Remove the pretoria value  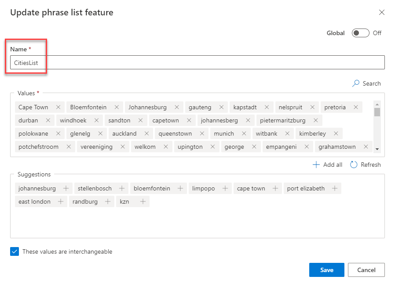[356, 107]
